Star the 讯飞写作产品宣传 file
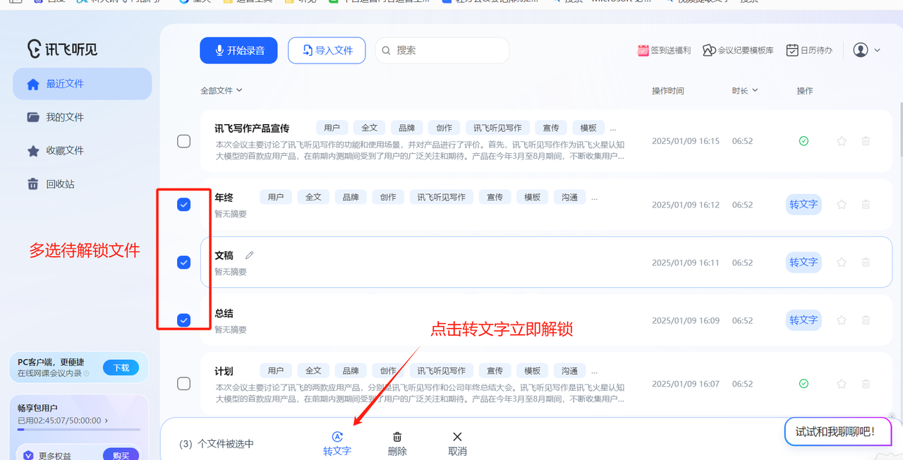 (842, 141)
